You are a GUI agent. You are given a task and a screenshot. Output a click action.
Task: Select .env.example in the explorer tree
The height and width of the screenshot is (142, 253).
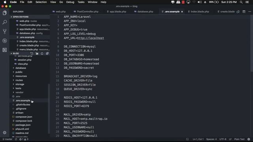[x=23, y=101]
